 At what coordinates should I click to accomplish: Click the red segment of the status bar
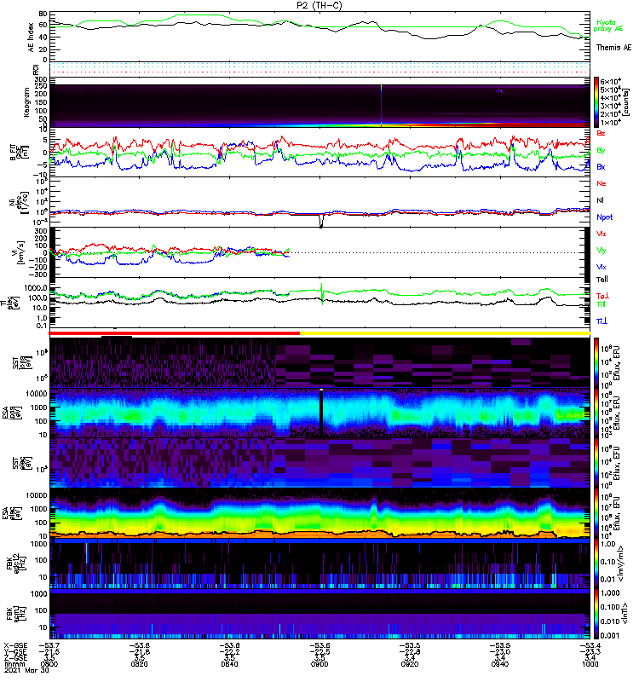[x=175, y=333]
